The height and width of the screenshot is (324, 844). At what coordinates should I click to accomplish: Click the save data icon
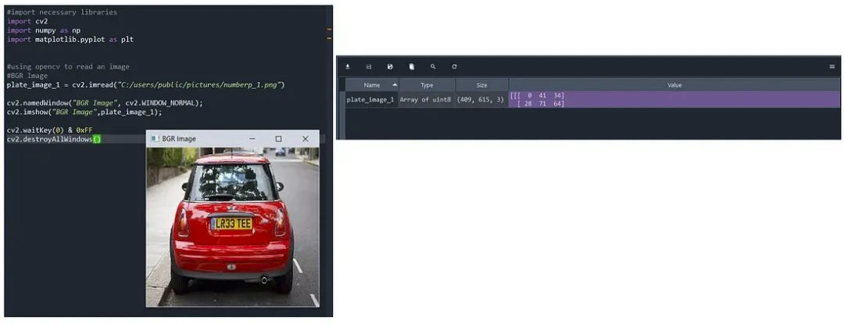coord(369,66)
